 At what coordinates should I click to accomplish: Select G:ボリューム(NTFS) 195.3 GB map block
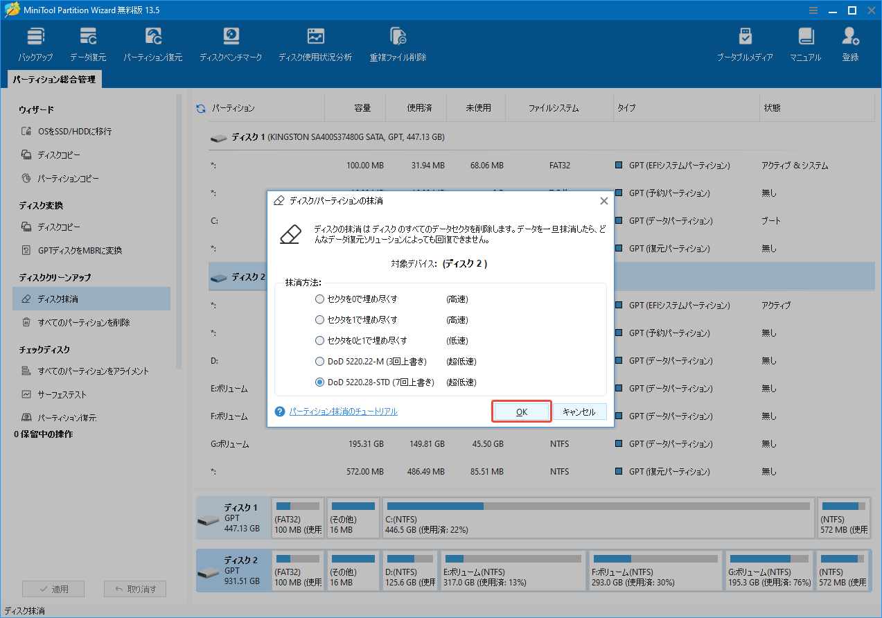(x=769, y=572)
